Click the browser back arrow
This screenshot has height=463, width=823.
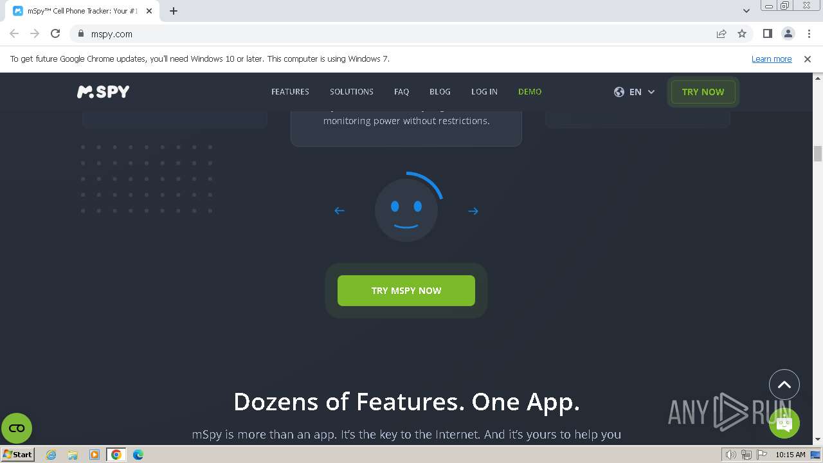click(14, 34)
